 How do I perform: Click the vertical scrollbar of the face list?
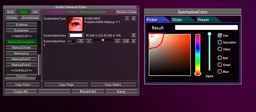[39, 65]
